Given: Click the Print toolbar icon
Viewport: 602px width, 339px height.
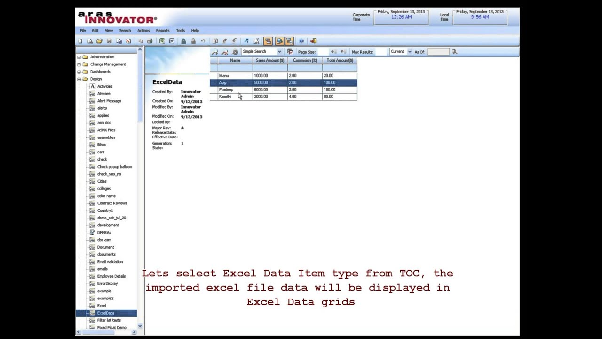Looking at the screenshot, I should (x=150, y=41).
